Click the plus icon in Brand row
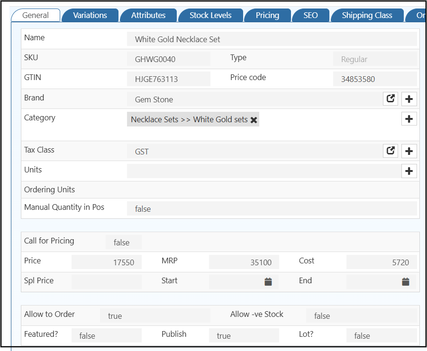This screenshot has width=427, height=351. (x=409, y=99)
